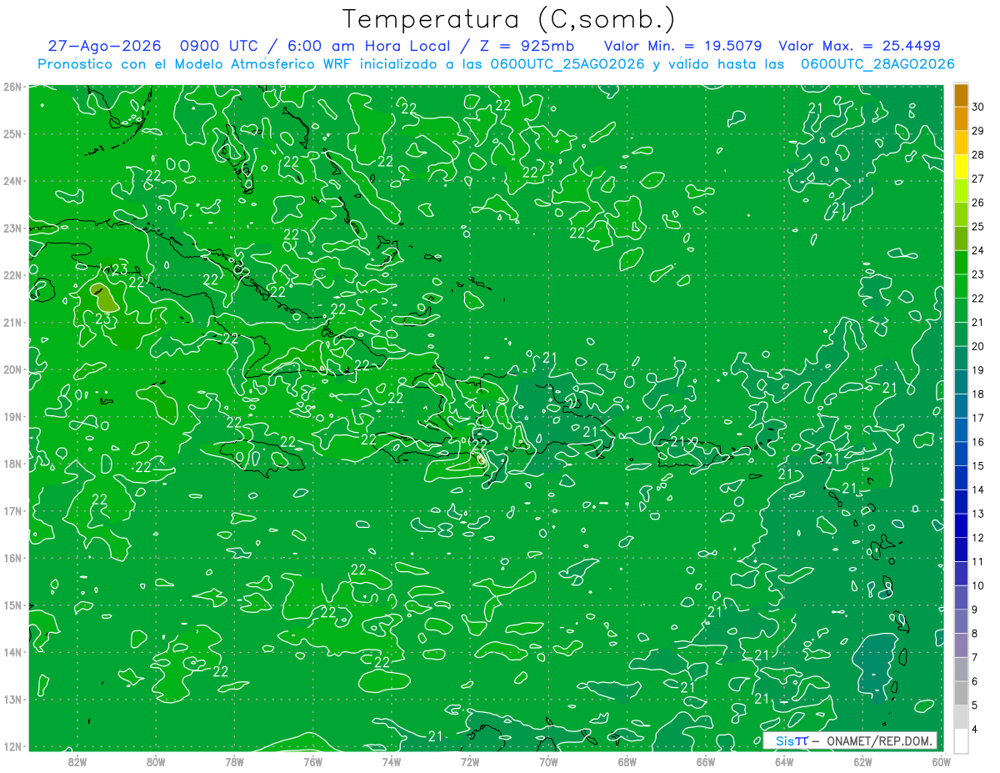Click the 24N latitude axis label
1000x773 pixels.
point(12,181)
